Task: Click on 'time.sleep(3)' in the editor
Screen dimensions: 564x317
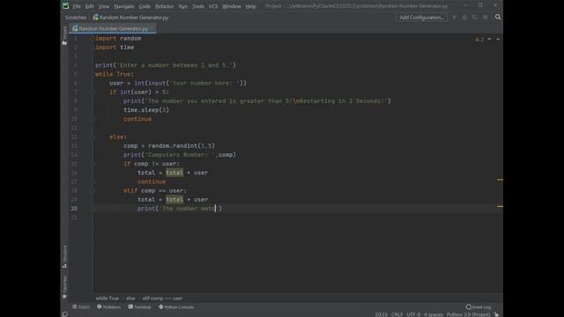Action: (x=146, y=110)
